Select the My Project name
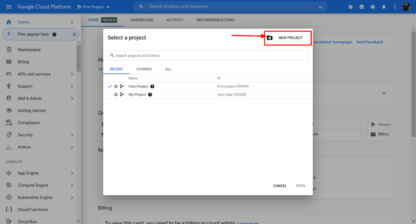 coord(137,95)
